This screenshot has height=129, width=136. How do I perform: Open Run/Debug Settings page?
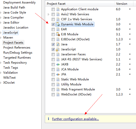(18, 53)
